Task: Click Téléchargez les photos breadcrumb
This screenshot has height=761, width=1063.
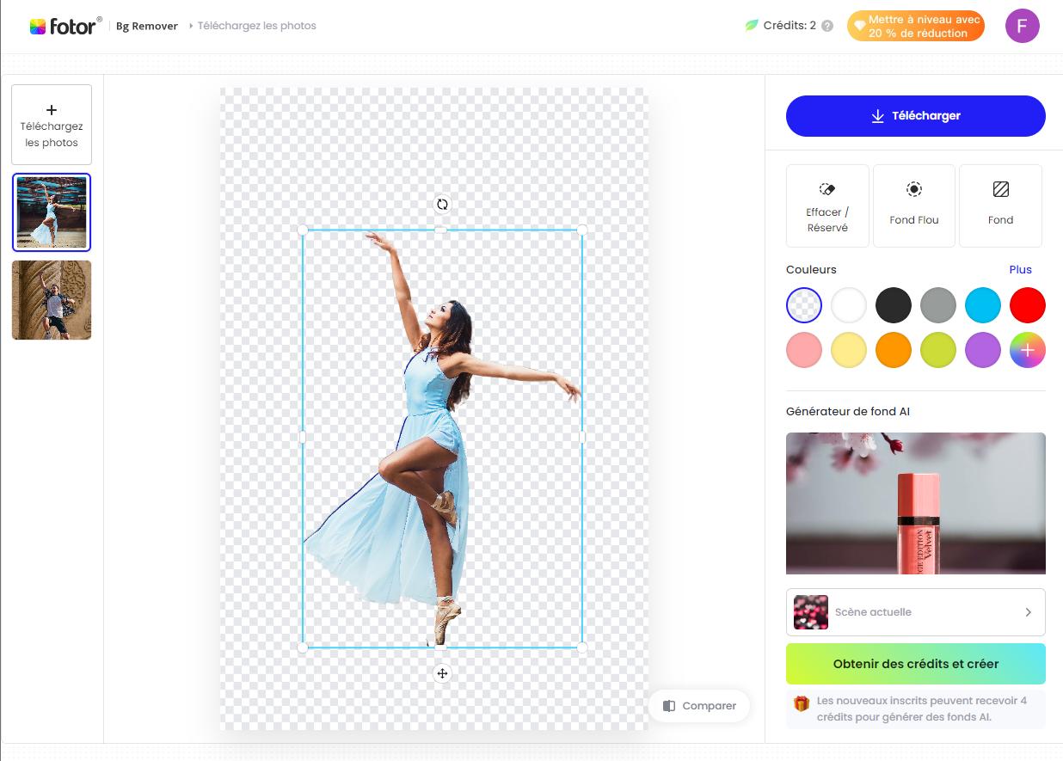Action: pos(256,26)
